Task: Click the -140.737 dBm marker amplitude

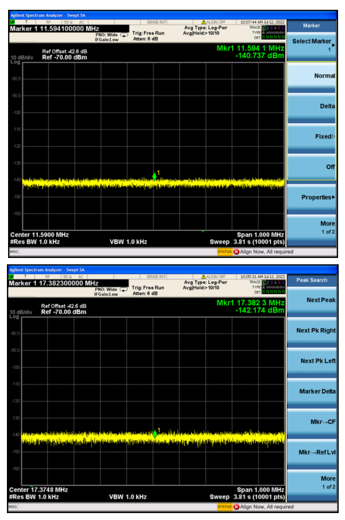Action: [x=260, y=56]
